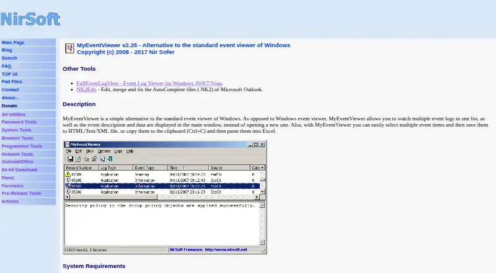This screenshot has height=273, width=496.
Task: Click the MyEventViewer screenshot image
Action: [165, 197]
